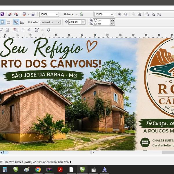The height and width of the screenshot is (174, 174).
Task: Click the application launcher icon
Action: click(24, 14)
